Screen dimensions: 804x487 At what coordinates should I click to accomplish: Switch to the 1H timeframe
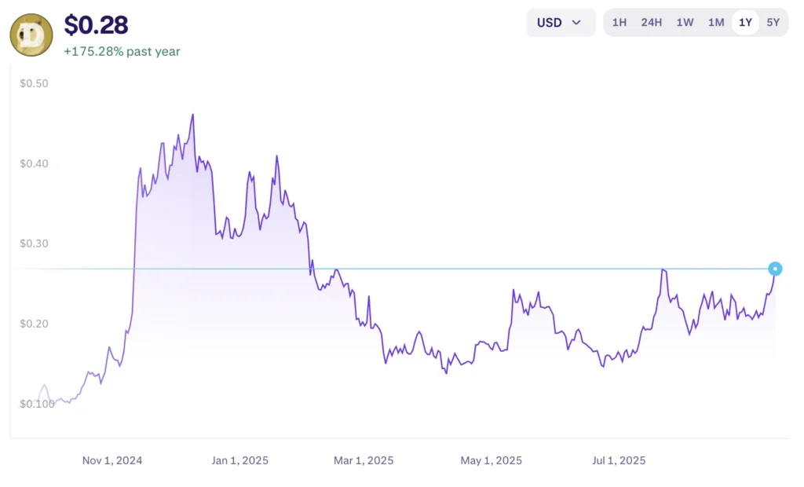(x=619, y=23)
